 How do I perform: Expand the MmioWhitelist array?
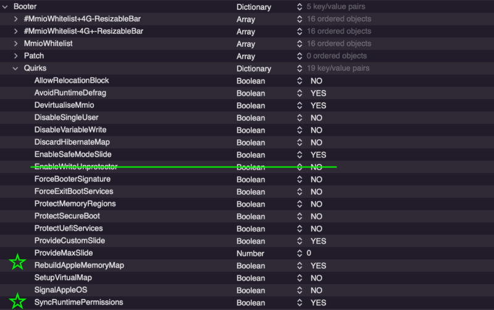[x=16, y=44]
